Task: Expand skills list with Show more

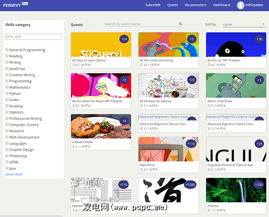Action: coord(14,174)
